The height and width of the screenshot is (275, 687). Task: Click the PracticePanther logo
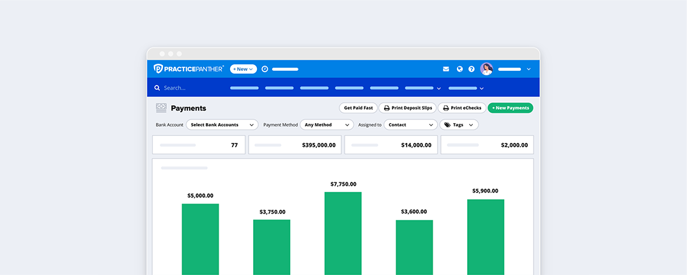(x=189, y=69)
